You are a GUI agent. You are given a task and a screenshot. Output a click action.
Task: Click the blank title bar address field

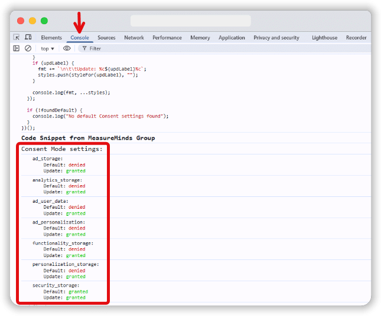[191, 21]
